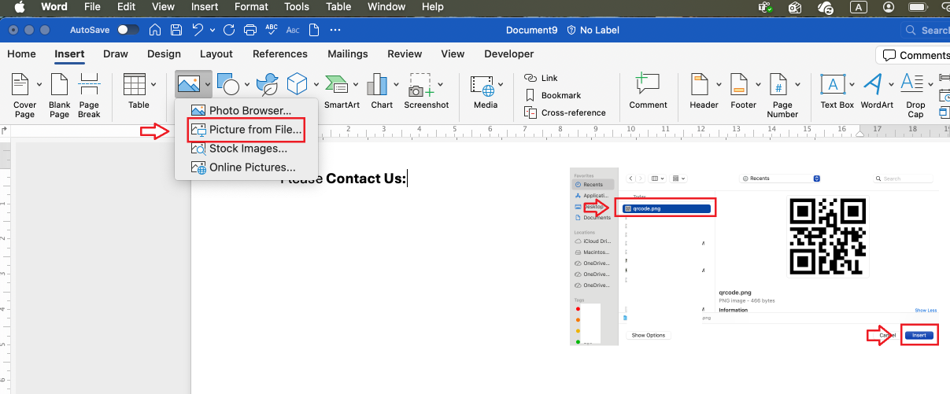Viewport: 950px width, 394px height.
Task: Switch to the Review tab
Action: 405,54
